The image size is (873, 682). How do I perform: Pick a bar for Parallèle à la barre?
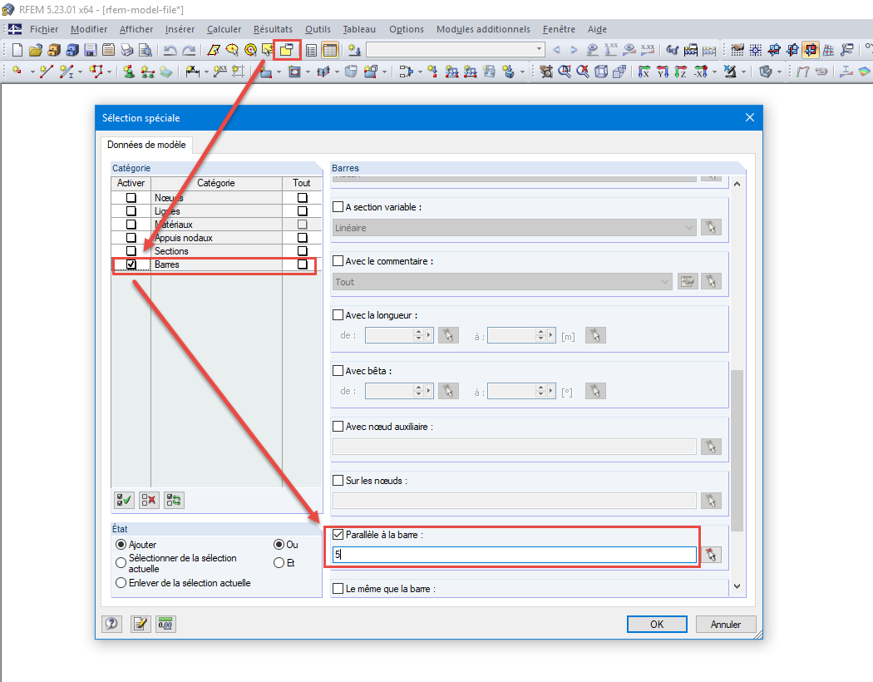[711, 555]
